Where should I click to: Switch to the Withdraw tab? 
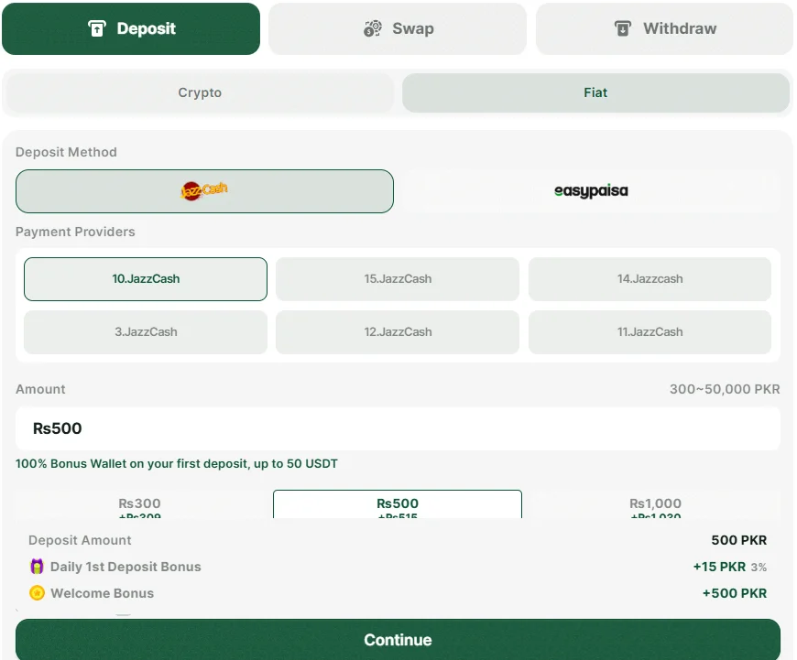(x=664, y=28)
